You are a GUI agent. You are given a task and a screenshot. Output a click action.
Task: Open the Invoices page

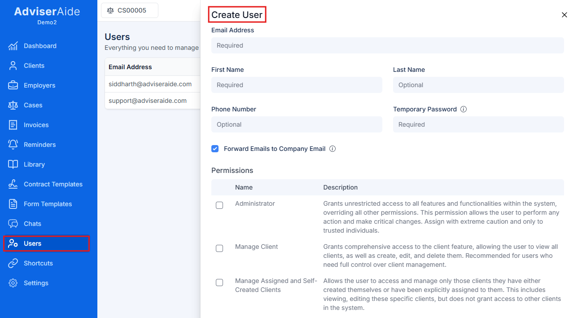pyautogui.click(x=37, y=125)
